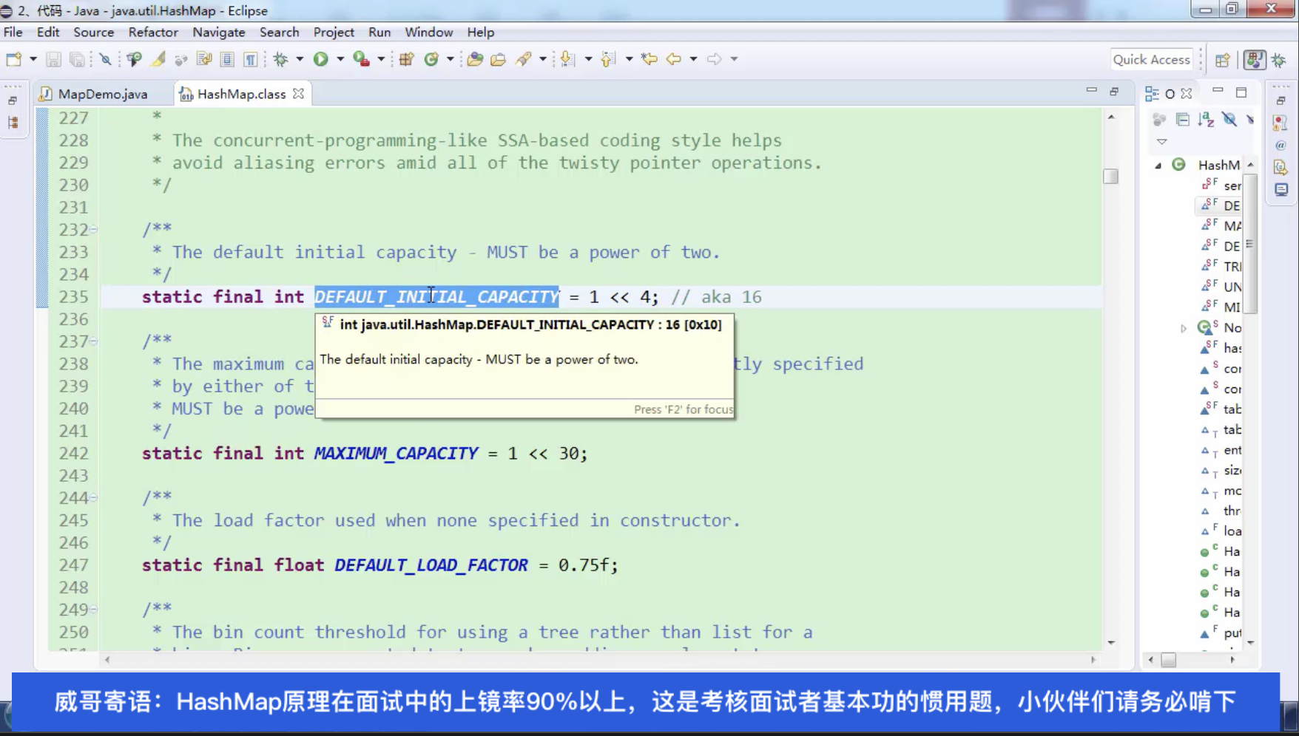The image size is (1299, 736).
Task: Open the Back history dropdown arrow
Action: pos(693,59)
